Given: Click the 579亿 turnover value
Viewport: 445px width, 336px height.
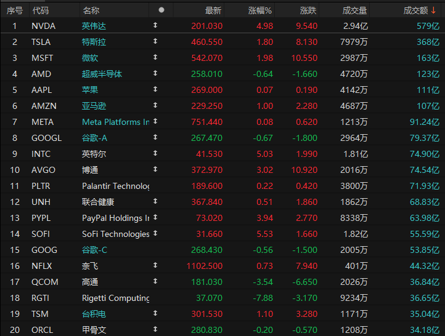Looking at the screenshot, I should (428, 26).
